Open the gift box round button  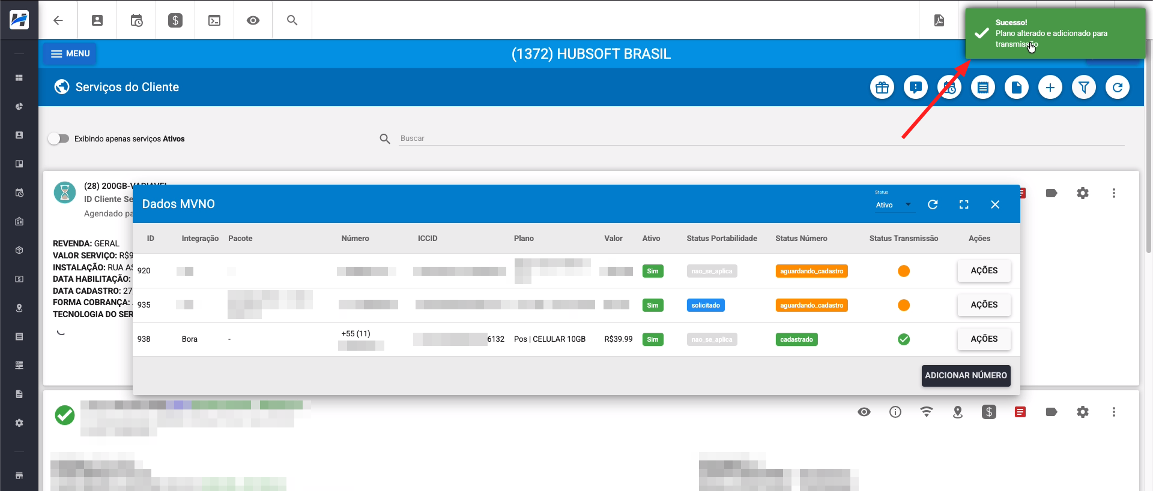pos(882,88)
